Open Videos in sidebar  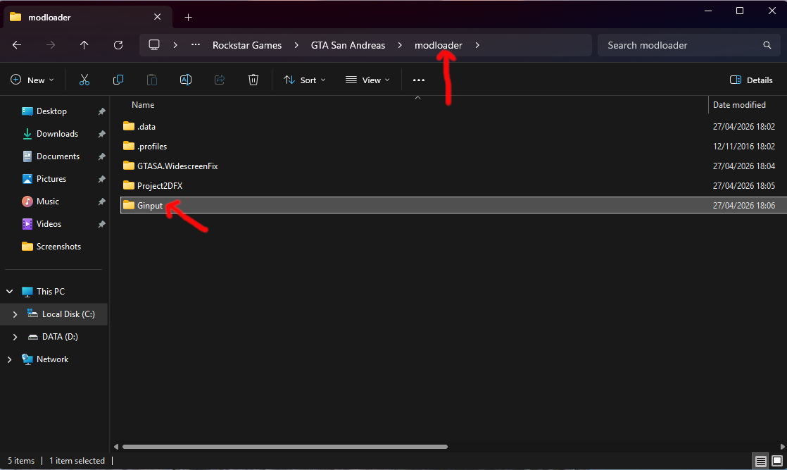(x=49, y=224)
